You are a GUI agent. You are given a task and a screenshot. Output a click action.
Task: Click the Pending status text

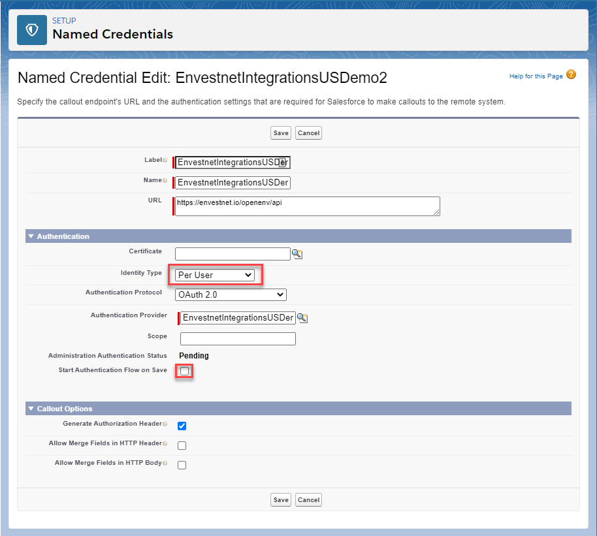(x=194, y=356)
